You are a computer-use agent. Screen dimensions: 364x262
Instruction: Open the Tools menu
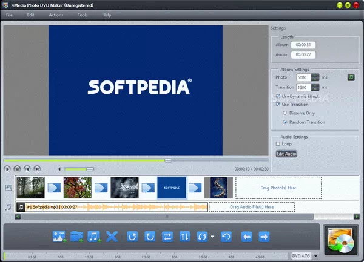[83, 15]
